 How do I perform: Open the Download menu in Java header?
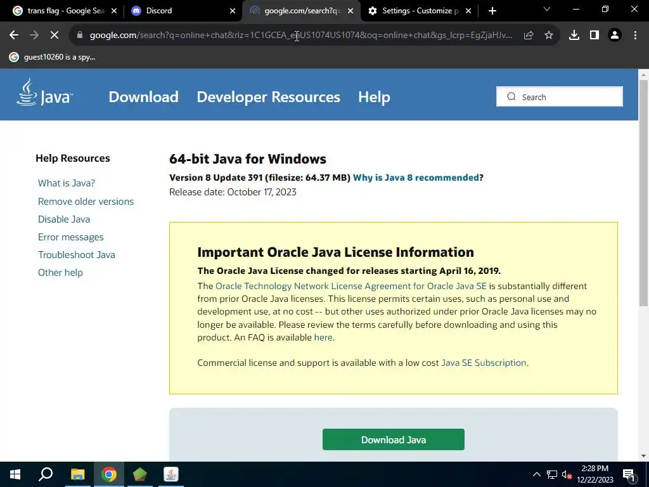pos(144,97)
